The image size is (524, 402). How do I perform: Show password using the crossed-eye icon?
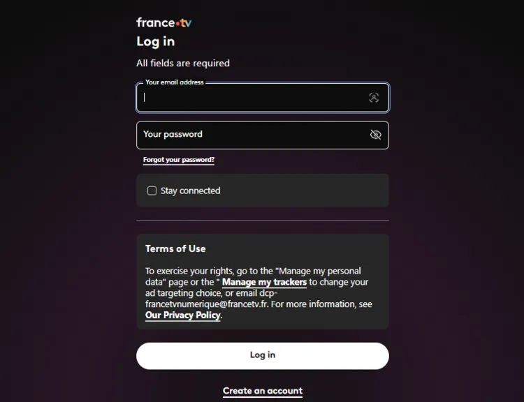tap(375, 135)
